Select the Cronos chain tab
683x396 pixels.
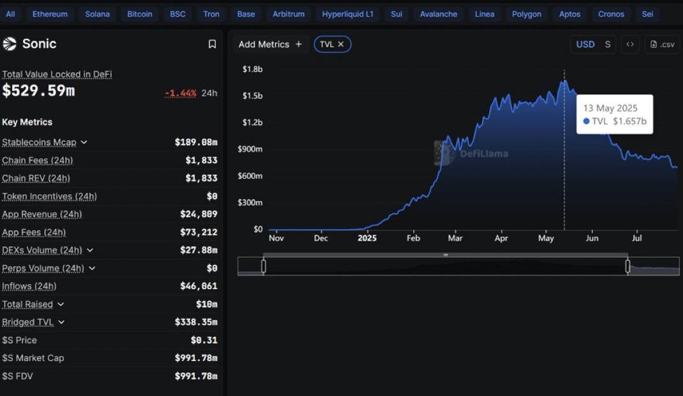(611, 14)
